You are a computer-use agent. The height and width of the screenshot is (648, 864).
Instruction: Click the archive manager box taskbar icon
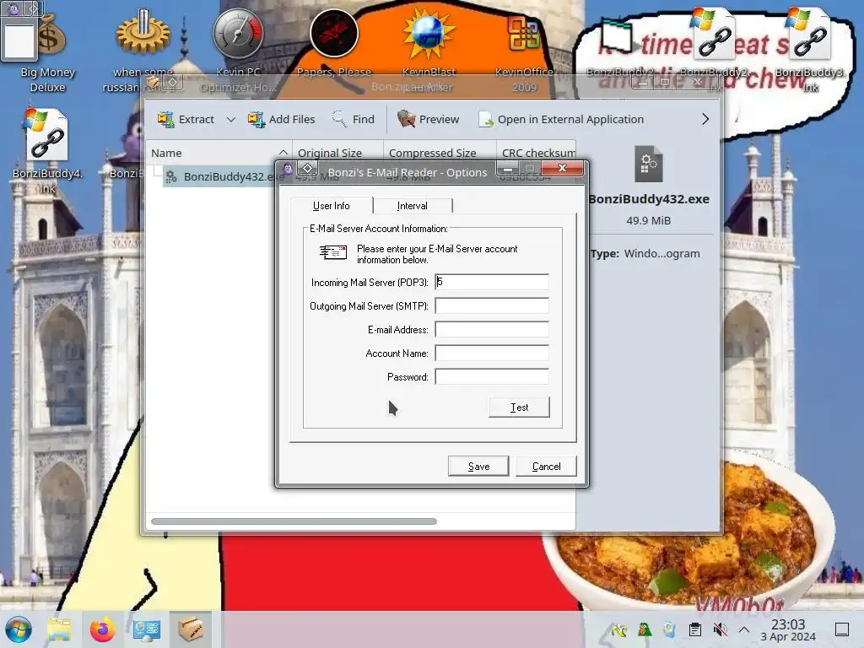(191, 629)
